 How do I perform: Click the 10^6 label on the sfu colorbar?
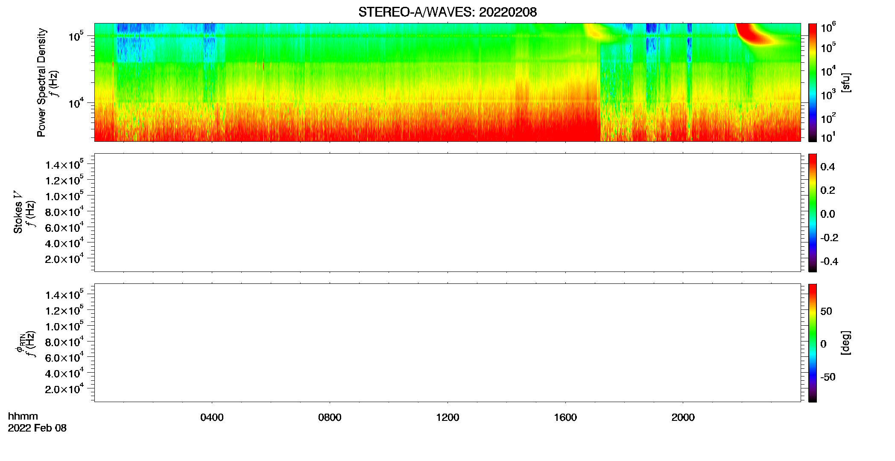click(828, 28)
